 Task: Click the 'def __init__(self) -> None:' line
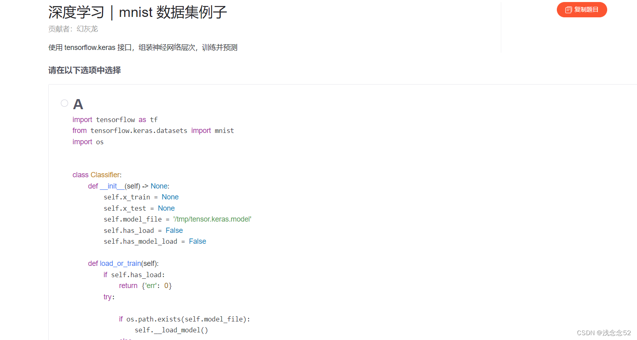point(129,186)
